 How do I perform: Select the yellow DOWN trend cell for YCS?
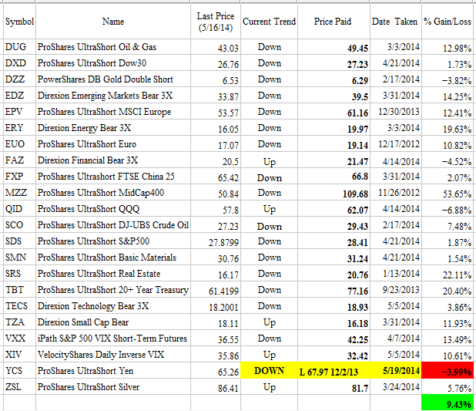coord(269,371)
